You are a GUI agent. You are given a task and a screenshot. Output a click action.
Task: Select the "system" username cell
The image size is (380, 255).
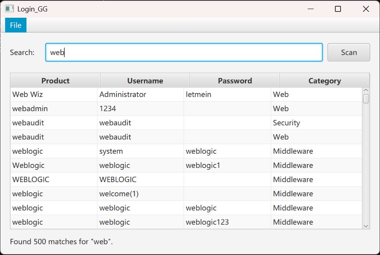(141, 151)
